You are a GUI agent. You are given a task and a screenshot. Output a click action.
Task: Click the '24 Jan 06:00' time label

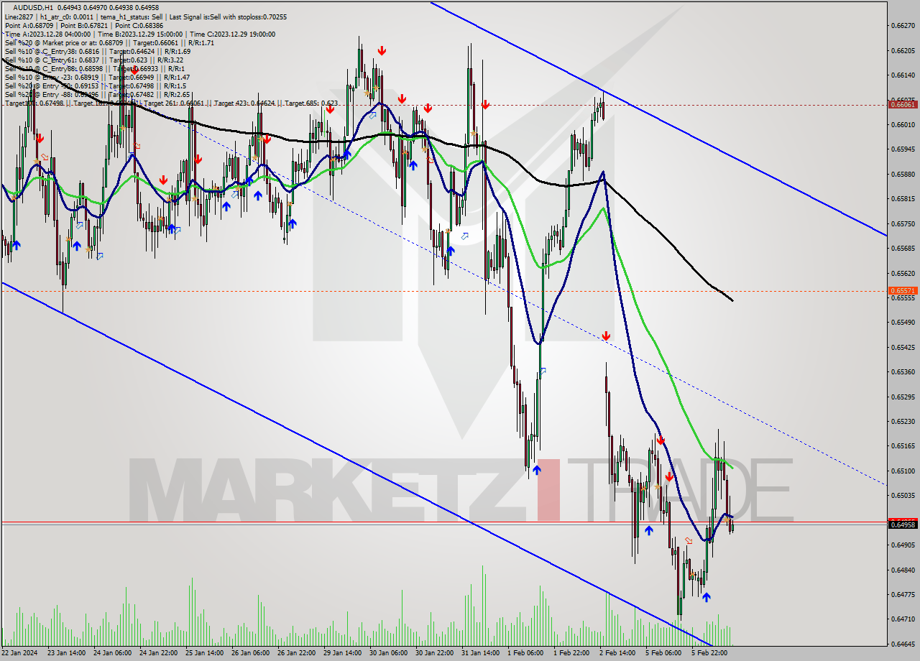(113, 653)
